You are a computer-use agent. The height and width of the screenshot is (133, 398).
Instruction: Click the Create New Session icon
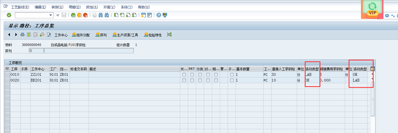143,15
